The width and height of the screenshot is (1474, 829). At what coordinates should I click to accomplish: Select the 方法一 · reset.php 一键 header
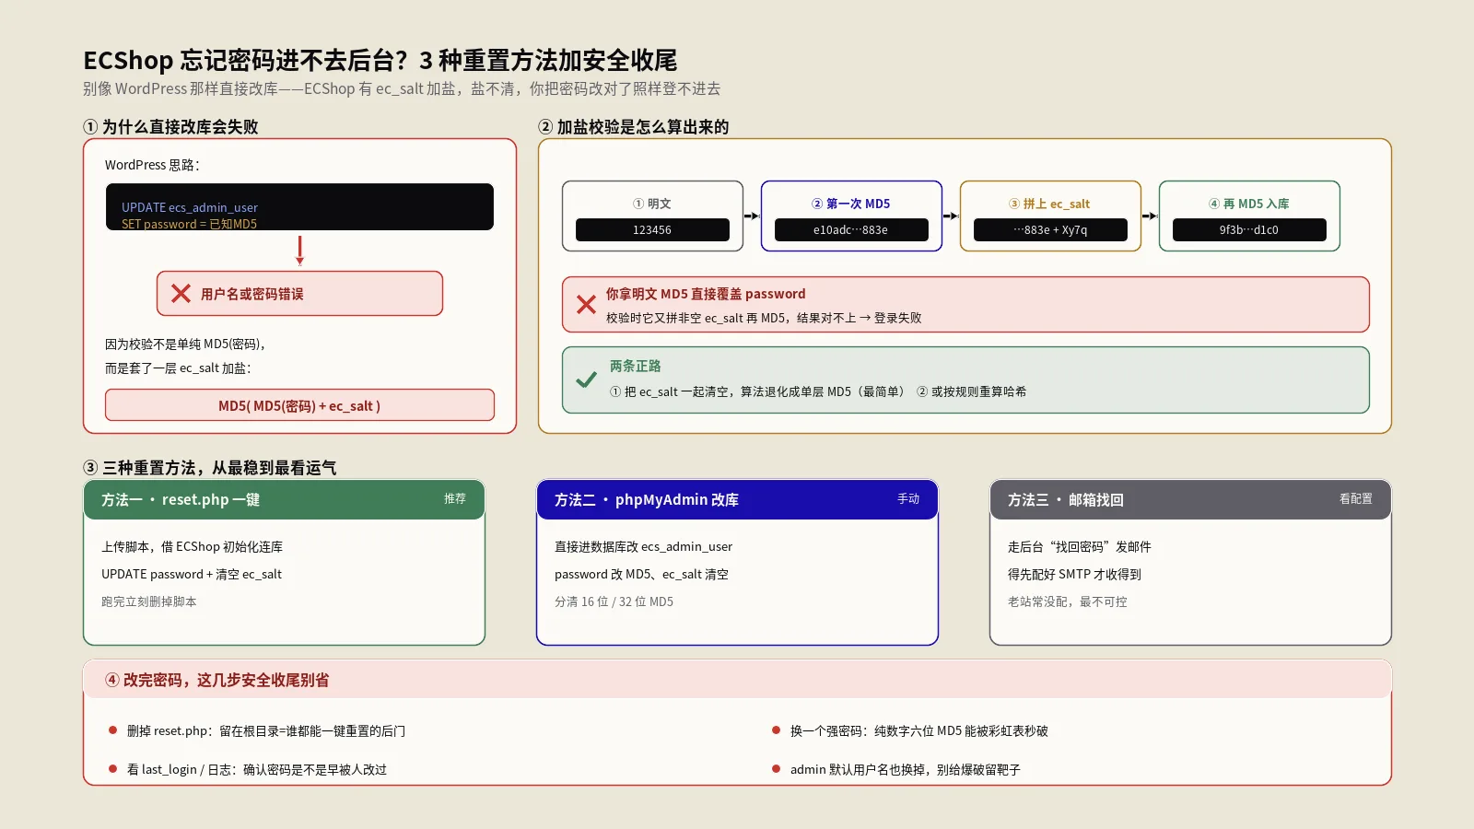click(x=284, y=499)
